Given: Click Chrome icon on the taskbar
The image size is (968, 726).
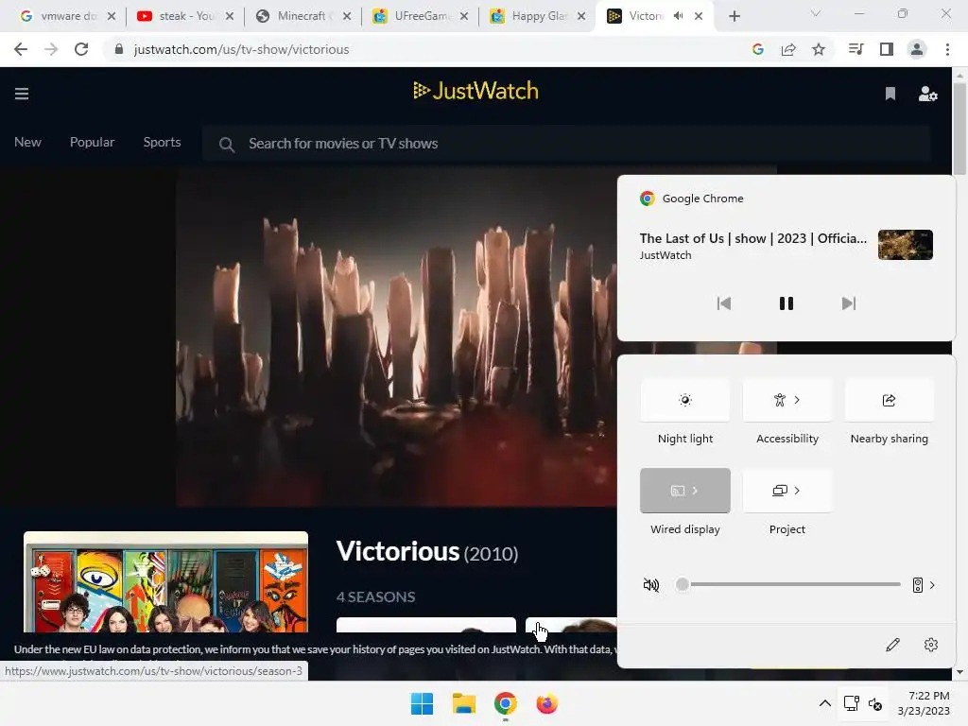Looking at the screenshot, I should click(x=505, y=703).
